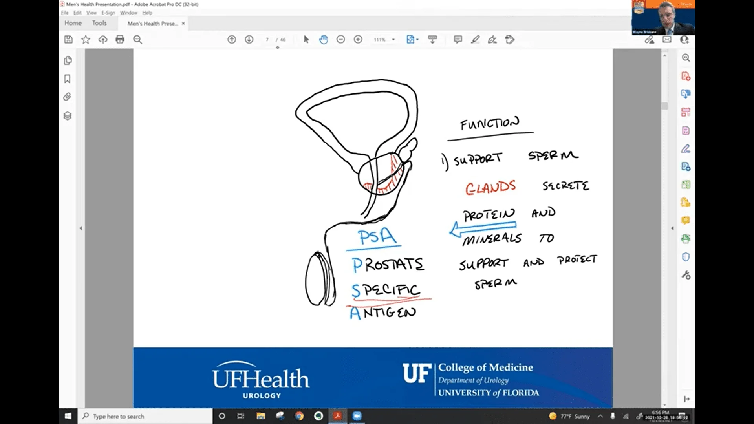Open the find text magnifier icon
This screenshot has height=424, width=754.
137,39
